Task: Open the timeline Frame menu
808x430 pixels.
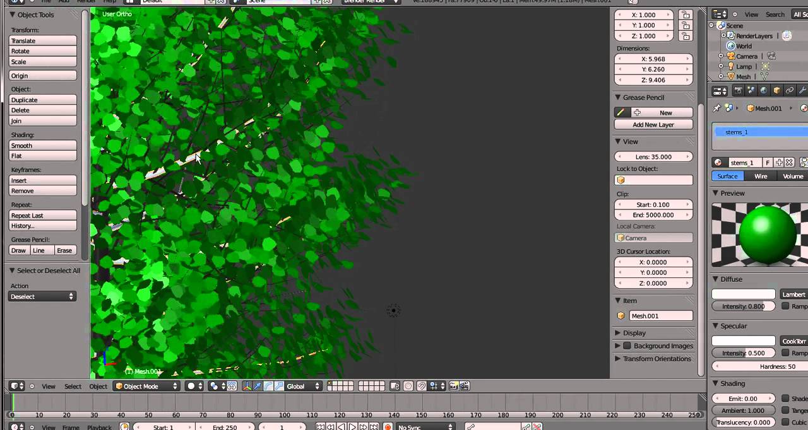Action: pyautogui.click(x=71, y=427)
